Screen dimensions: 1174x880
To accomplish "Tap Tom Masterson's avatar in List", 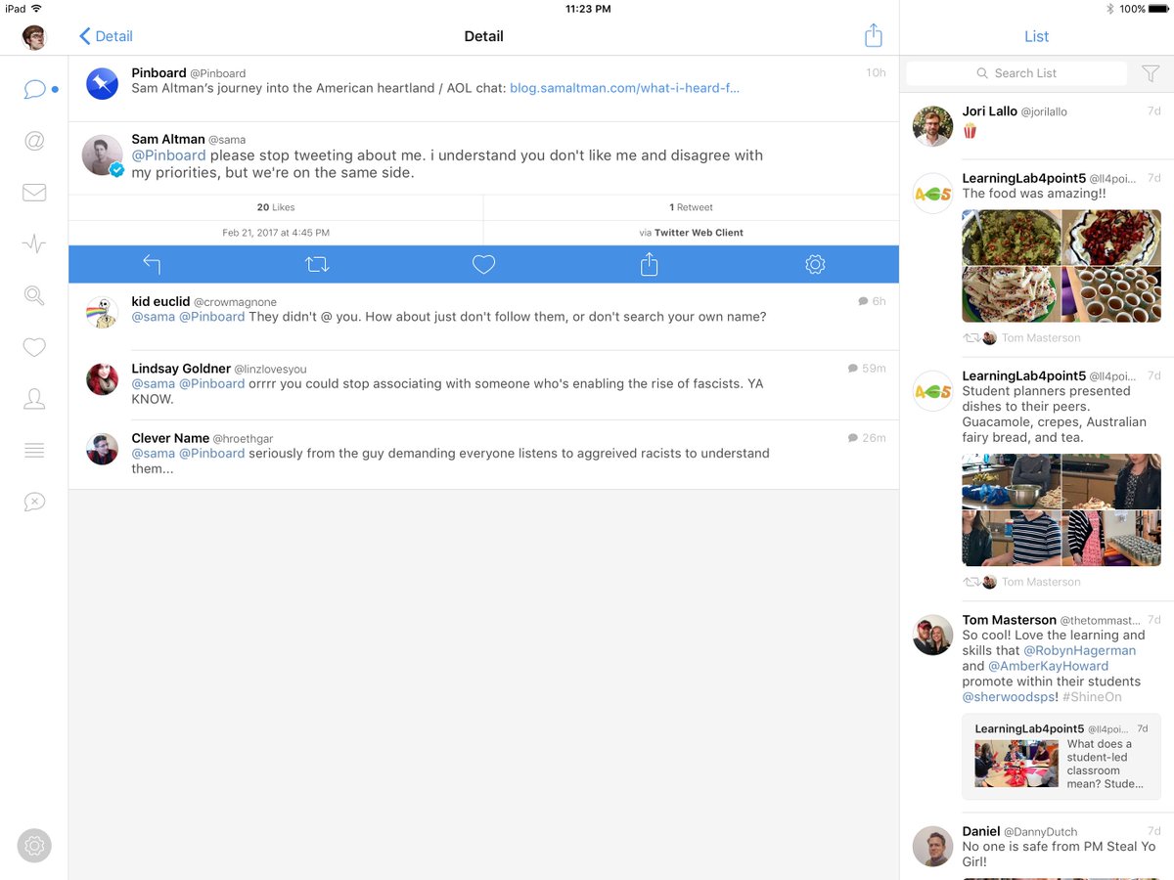I will click(932, 635).
